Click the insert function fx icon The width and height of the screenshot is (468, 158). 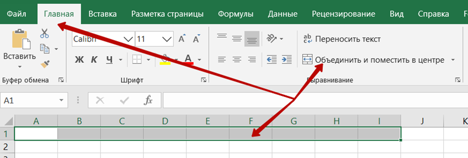pyautogui.click(x=148, y=100)
